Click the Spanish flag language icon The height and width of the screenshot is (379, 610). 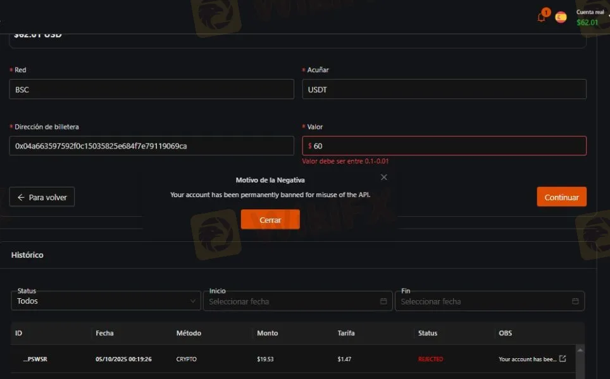point(561,17)
